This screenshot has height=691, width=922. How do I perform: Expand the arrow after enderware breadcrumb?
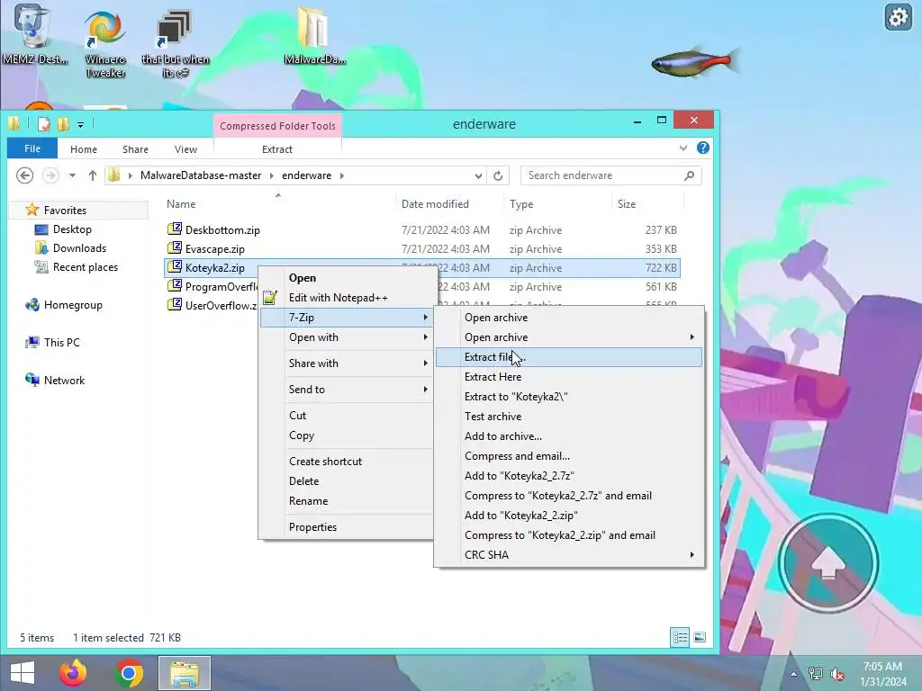[x=341, y=175]
